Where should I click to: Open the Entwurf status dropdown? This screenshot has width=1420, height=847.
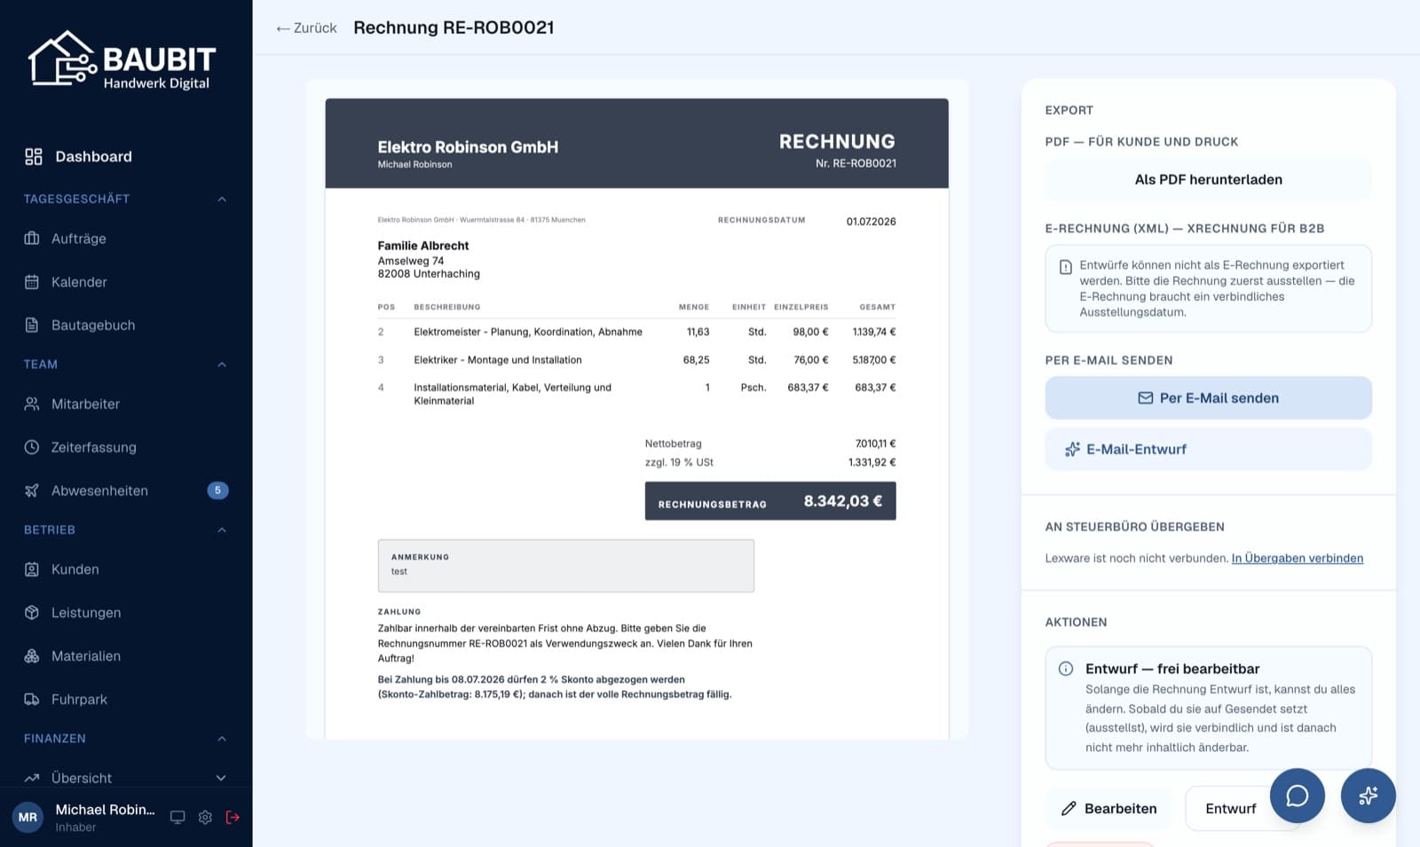(x=1242, y=808)
